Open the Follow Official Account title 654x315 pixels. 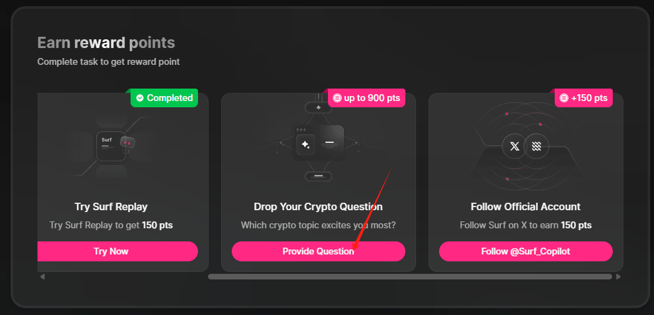525,206
